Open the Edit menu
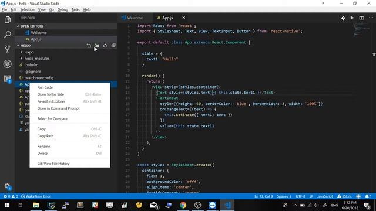This screenshot has width=376, height=211. pos(14,9)
